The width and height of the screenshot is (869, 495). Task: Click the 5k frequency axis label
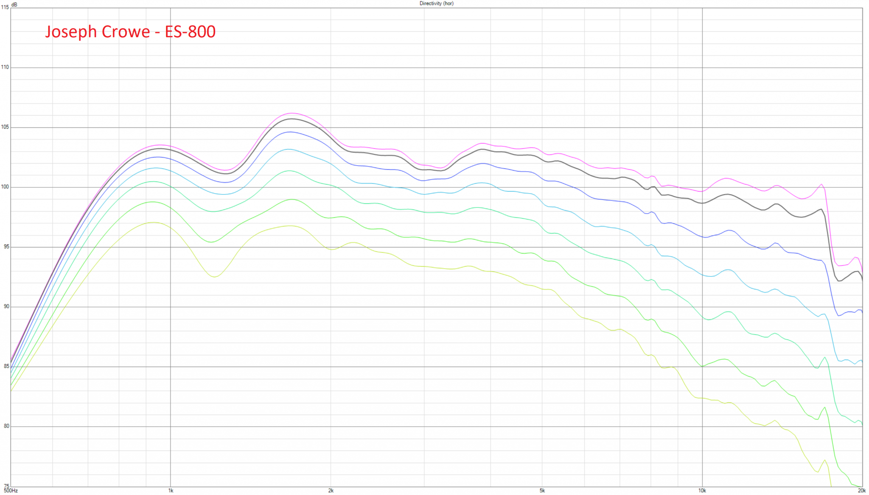(542, 491)
